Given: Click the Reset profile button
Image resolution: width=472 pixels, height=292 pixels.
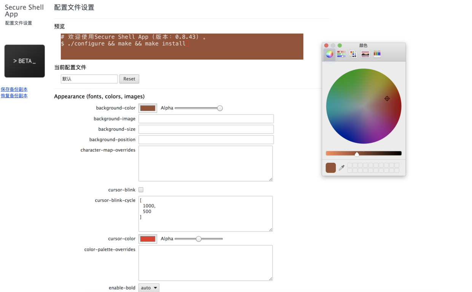Looking at the screenshot, I should [129, 79].
